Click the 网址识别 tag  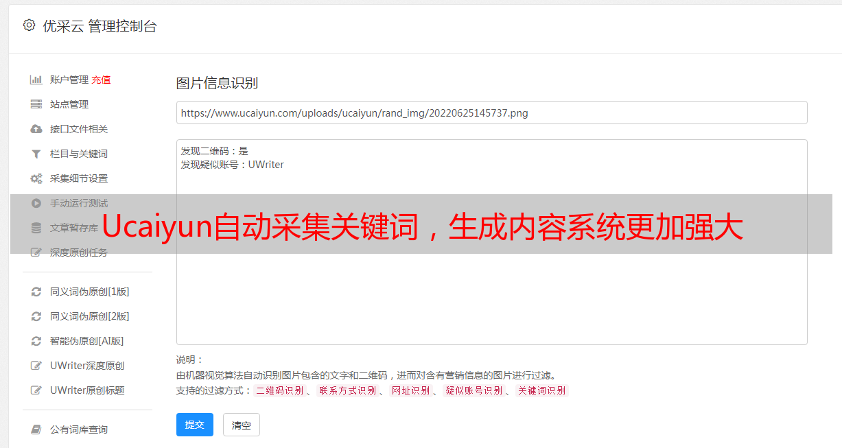point(410,390)
